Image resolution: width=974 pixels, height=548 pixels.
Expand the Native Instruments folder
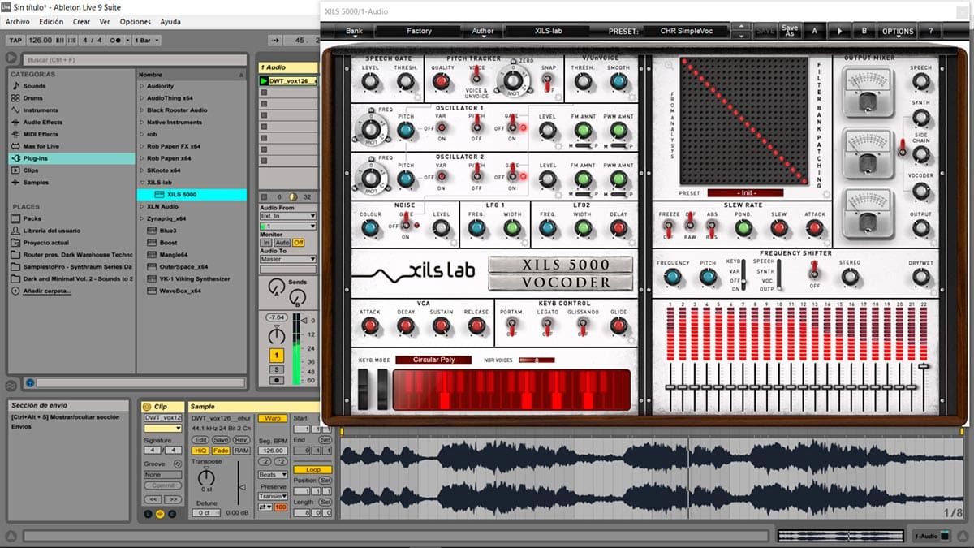coord(142,123)
